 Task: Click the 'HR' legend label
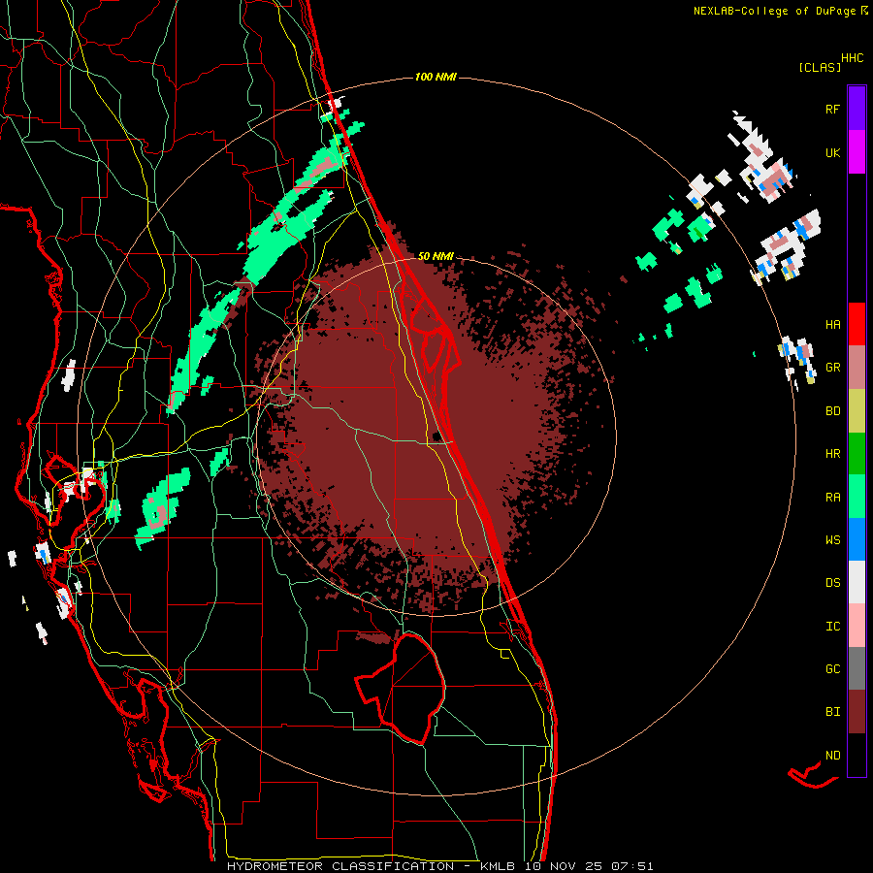click(832, 454)
